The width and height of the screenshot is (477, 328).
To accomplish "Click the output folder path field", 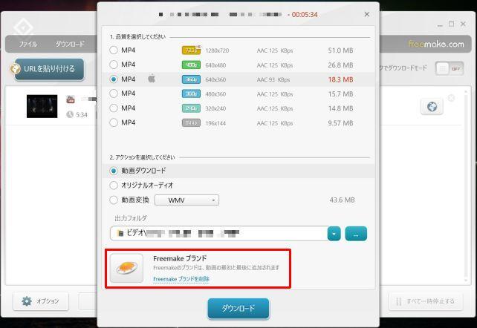I will pos(218,234).
